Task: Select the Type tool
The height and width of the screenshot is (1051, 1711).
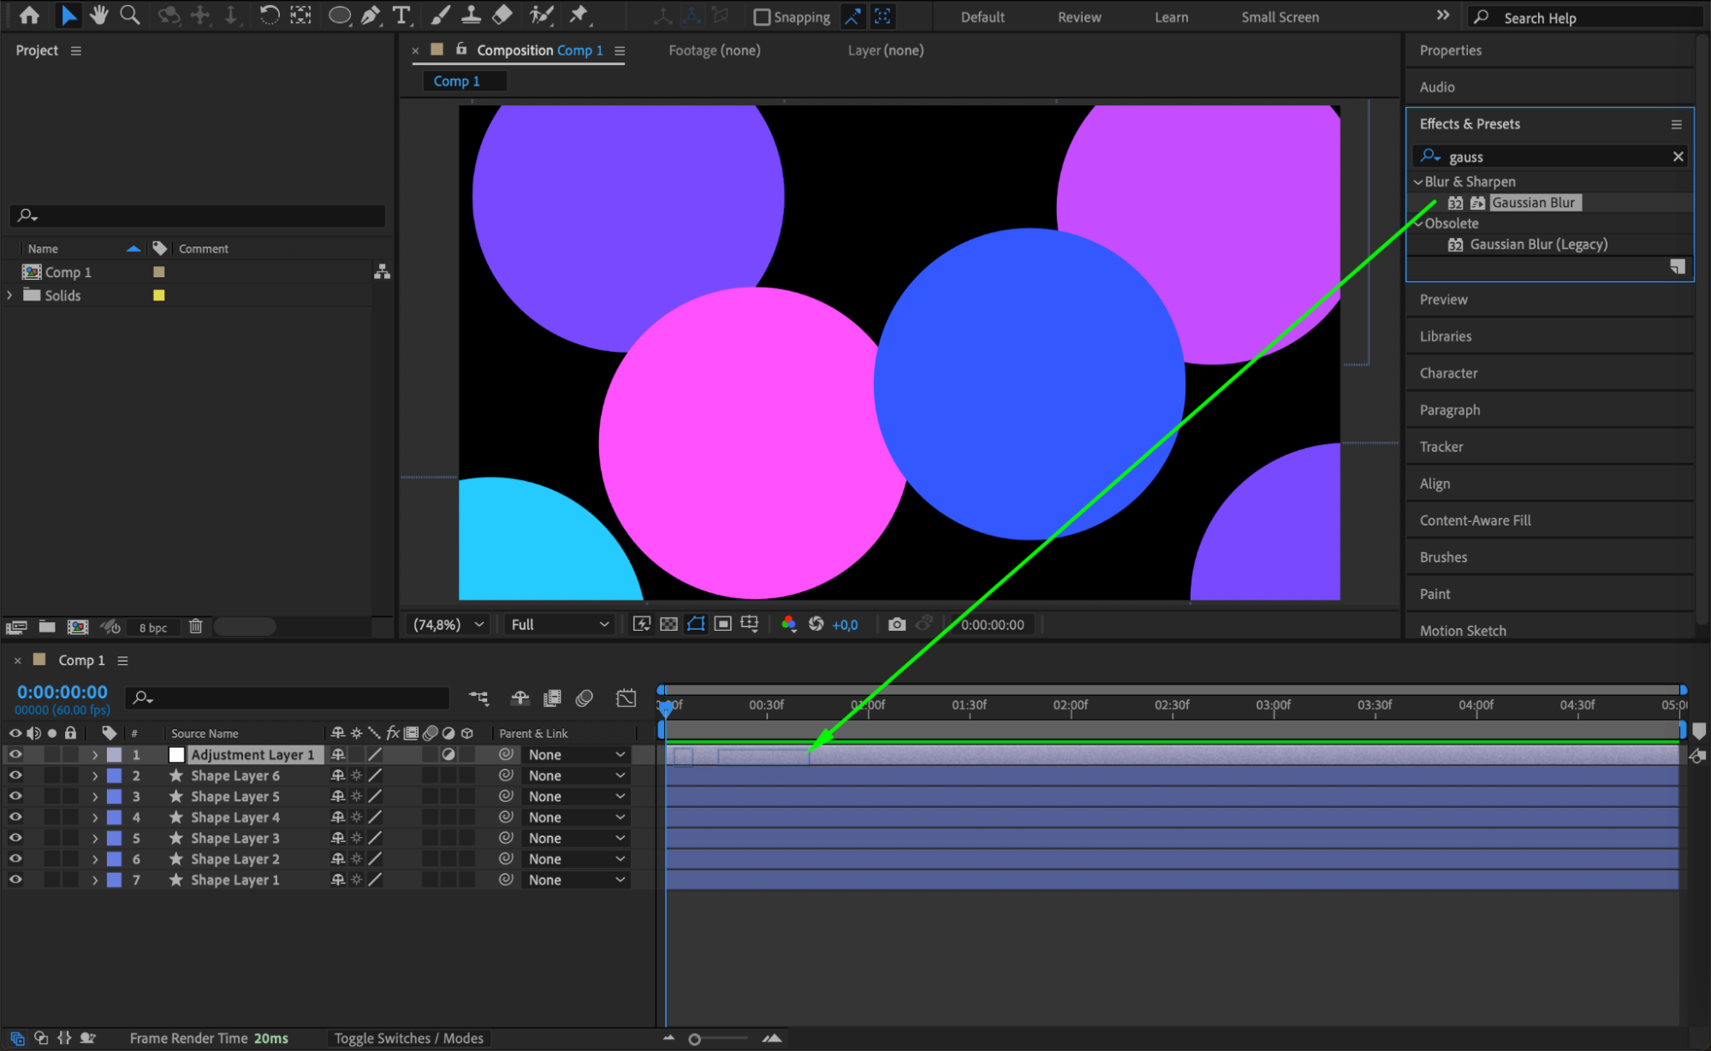Action: [401, 15]
